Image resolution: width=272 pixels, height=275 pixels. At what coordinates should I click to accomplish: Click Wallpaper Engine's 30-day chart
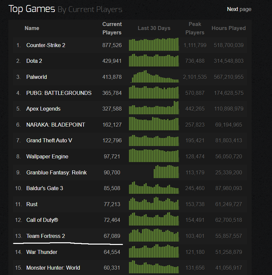click(154, 155)
